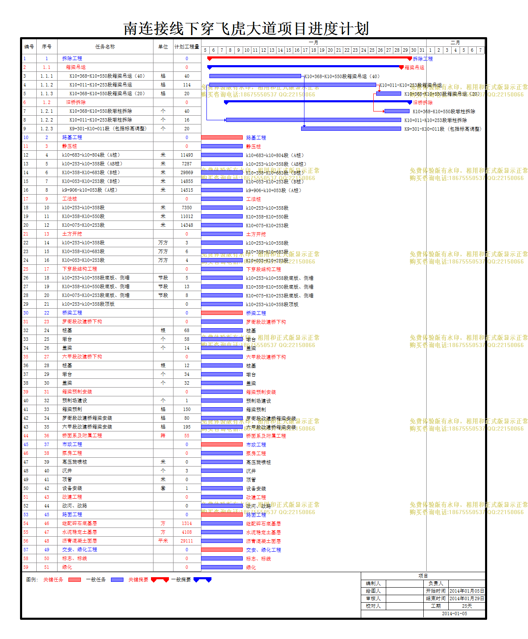Click the blue 一般摘要 summary bar in legend

pyautogui.click(x=202, y=580)
